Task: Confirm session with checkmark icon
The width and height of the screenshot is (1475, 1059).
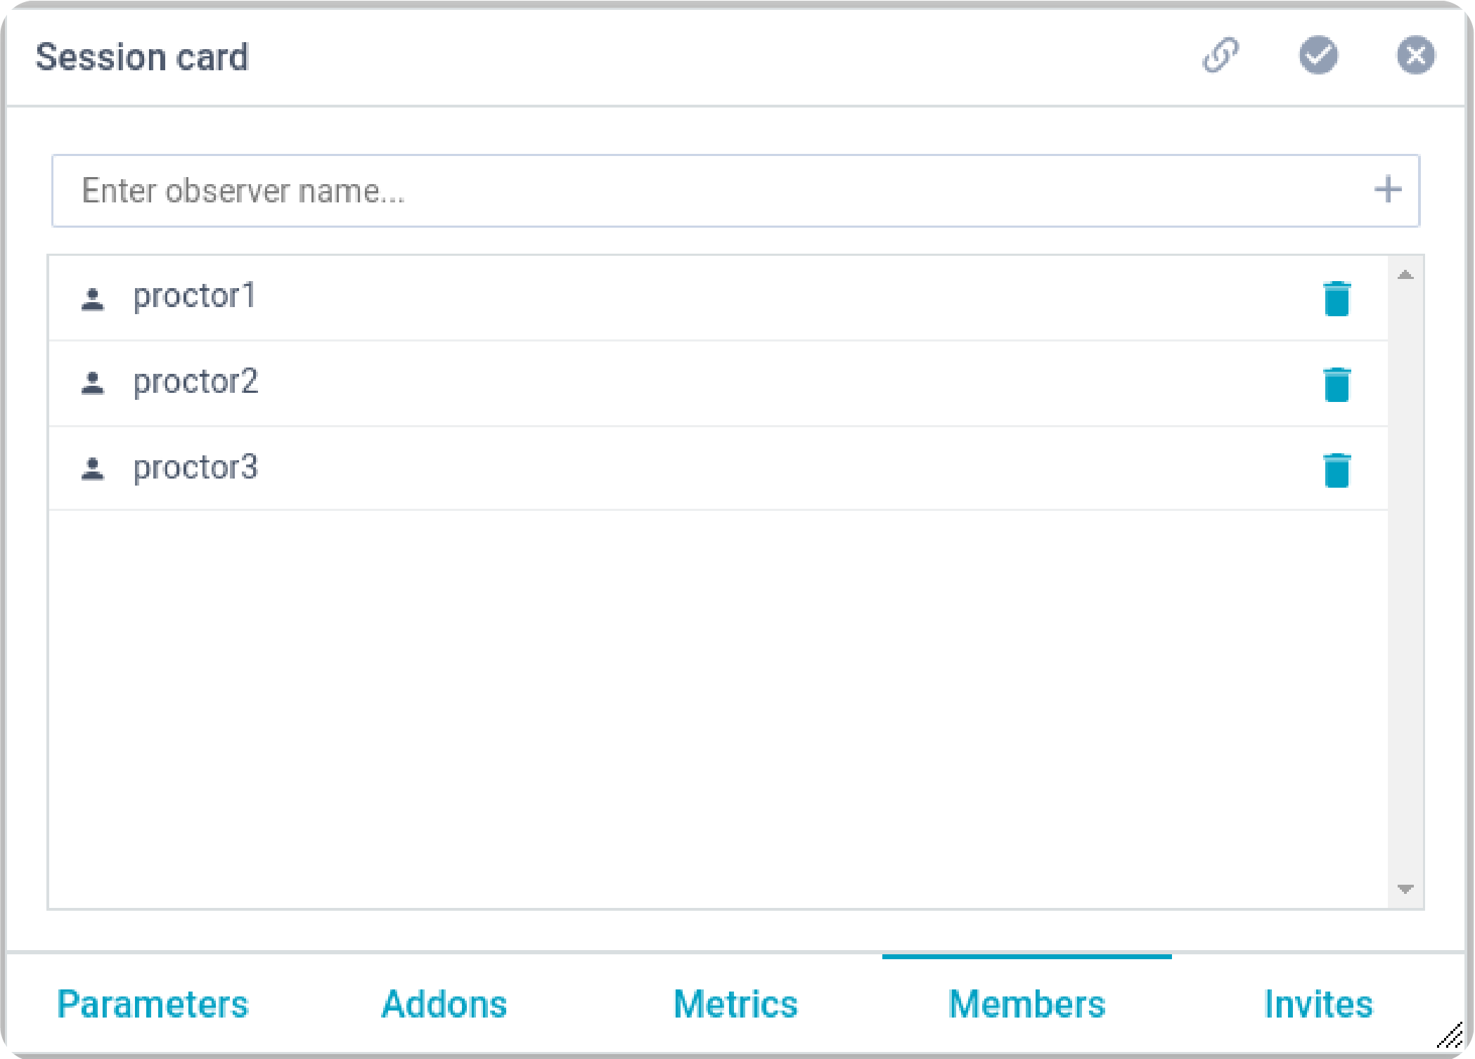Action: (1318, 56)
